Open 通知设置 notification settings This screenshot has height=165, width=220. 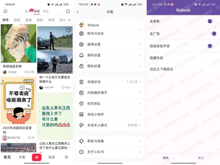(110, 55)
